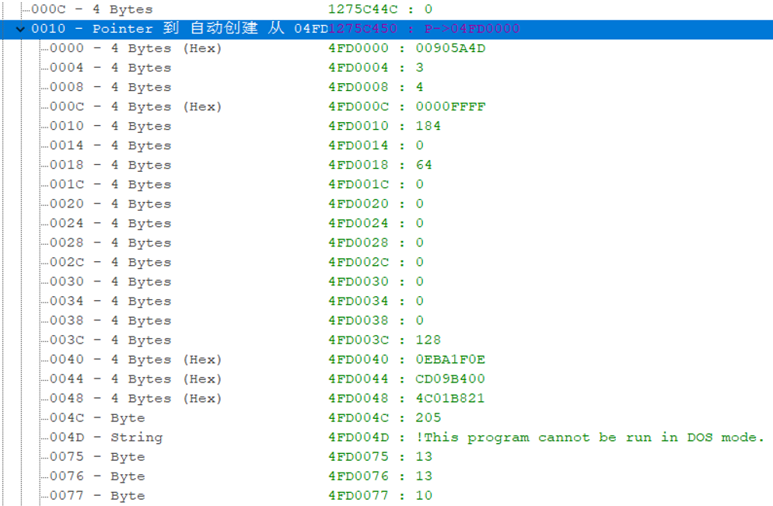
Task: Select the 004C Byte entry
Action: click(97, 418)
